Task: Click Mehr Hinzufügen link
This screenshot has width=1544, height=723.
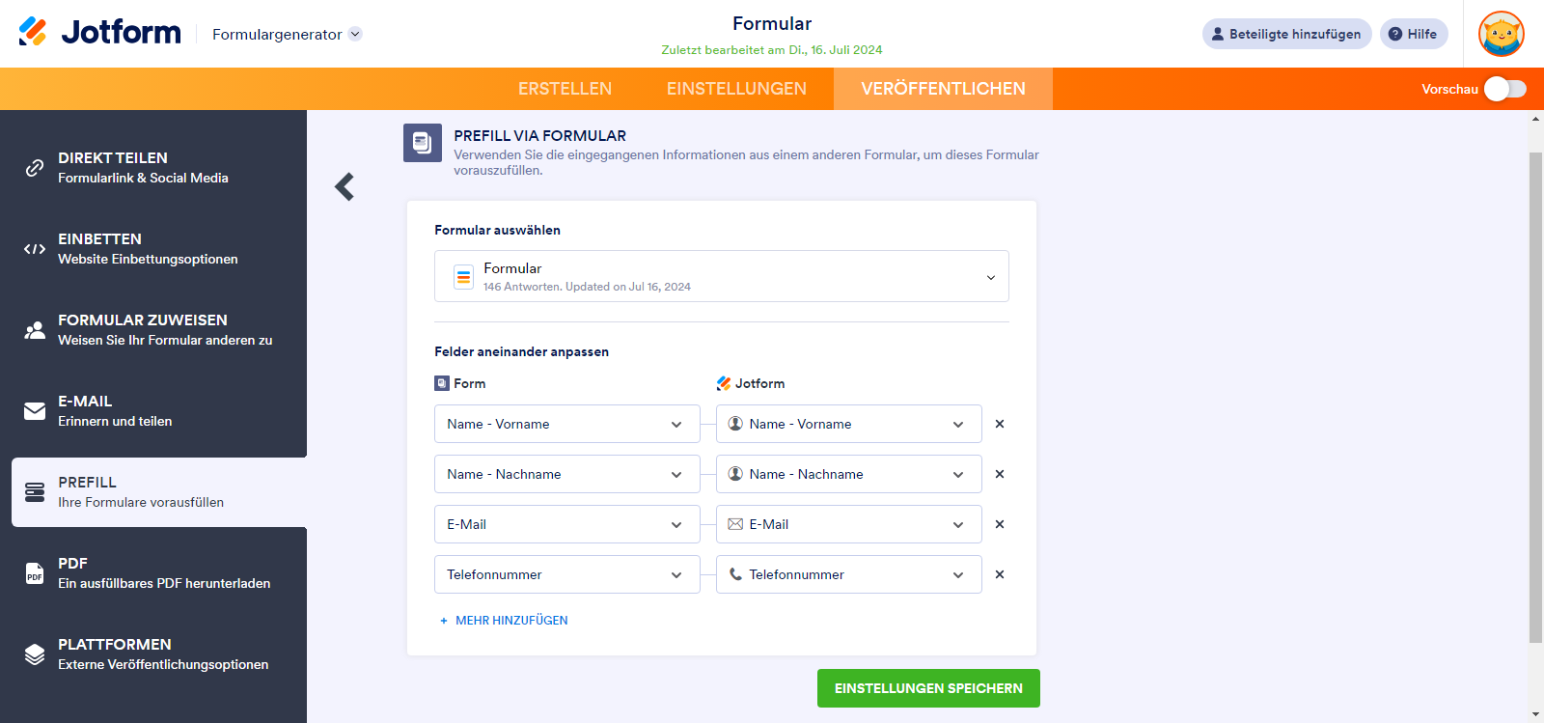Action: 504,621
